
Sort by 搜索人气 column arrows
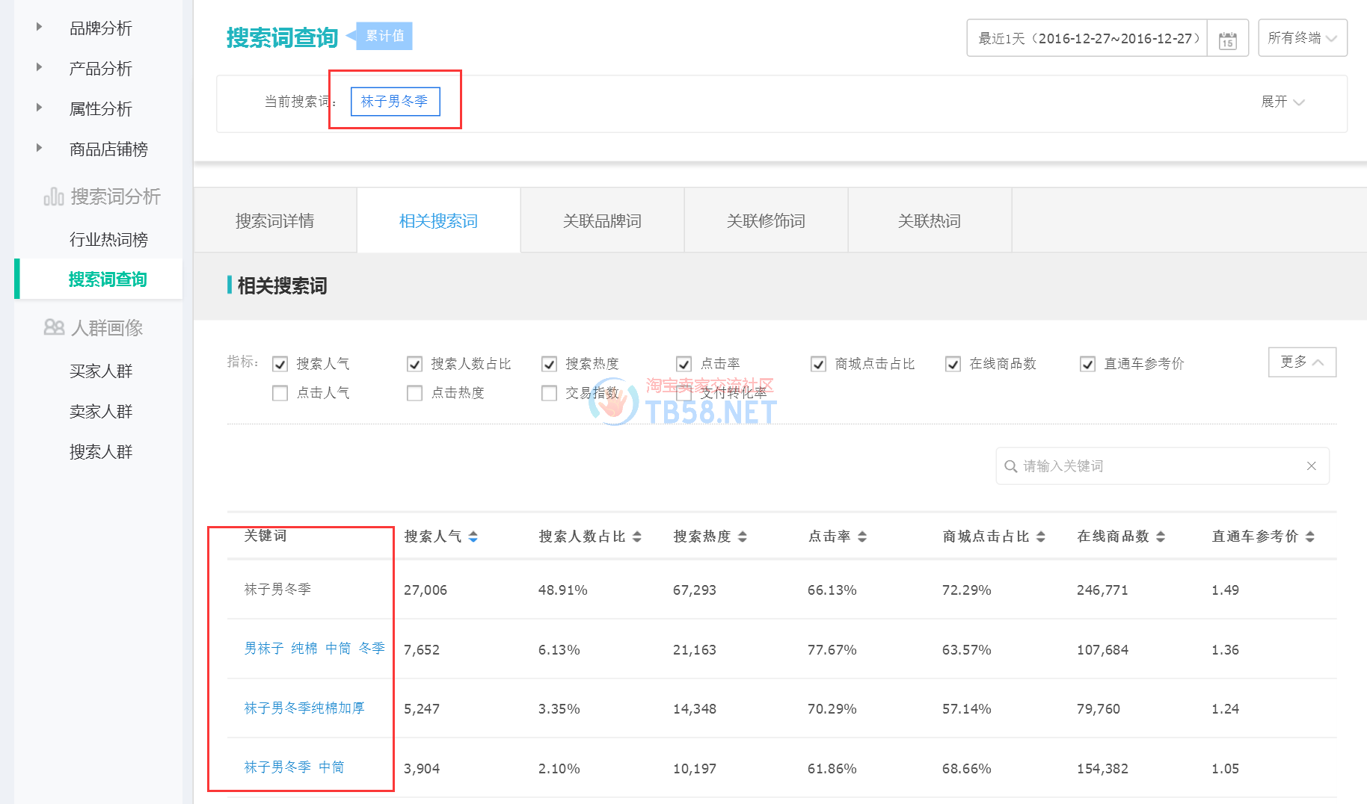[473, 536]
